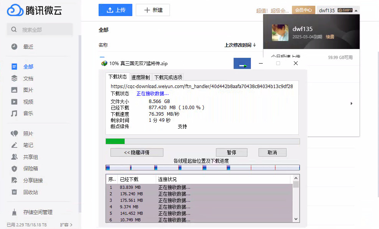Select thread row 5 with 141.452 MB
The image size is (379, 229).
199,213
